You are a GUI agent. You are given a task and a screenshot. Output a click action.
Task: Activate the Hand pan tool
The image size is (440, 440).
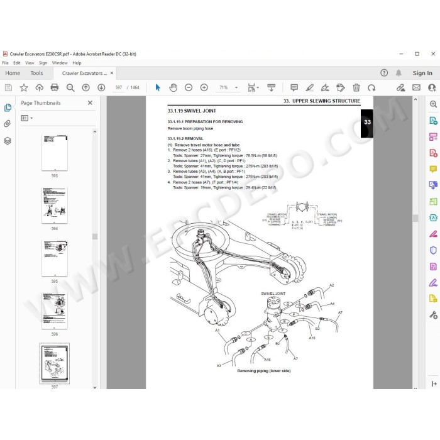click(173, 88)
